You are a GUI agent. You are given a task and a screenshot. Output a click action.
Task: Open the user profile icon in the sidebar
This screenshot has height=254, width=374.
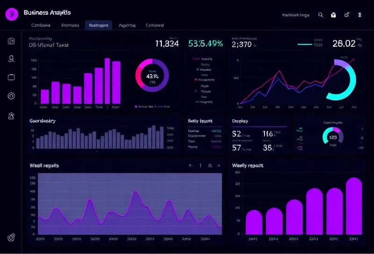pos(12,59)
